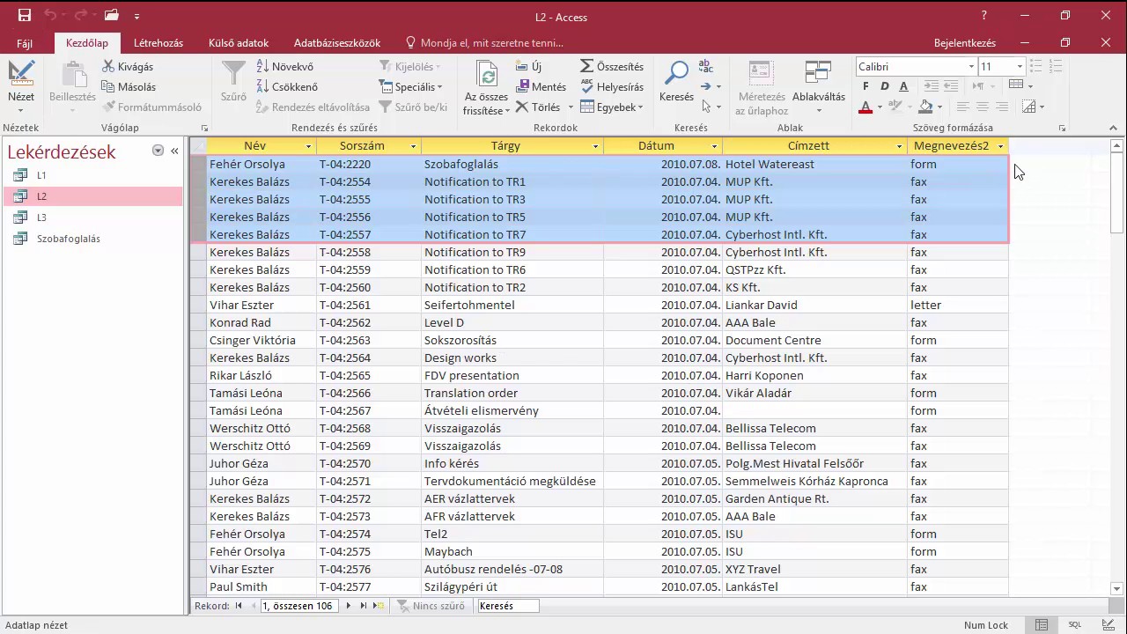Image resolution: width=1127 pixels, height=634 pixels.
Task: Open the Keresés find magnifier
Action: pyautogui.click(x=676, y=74)
